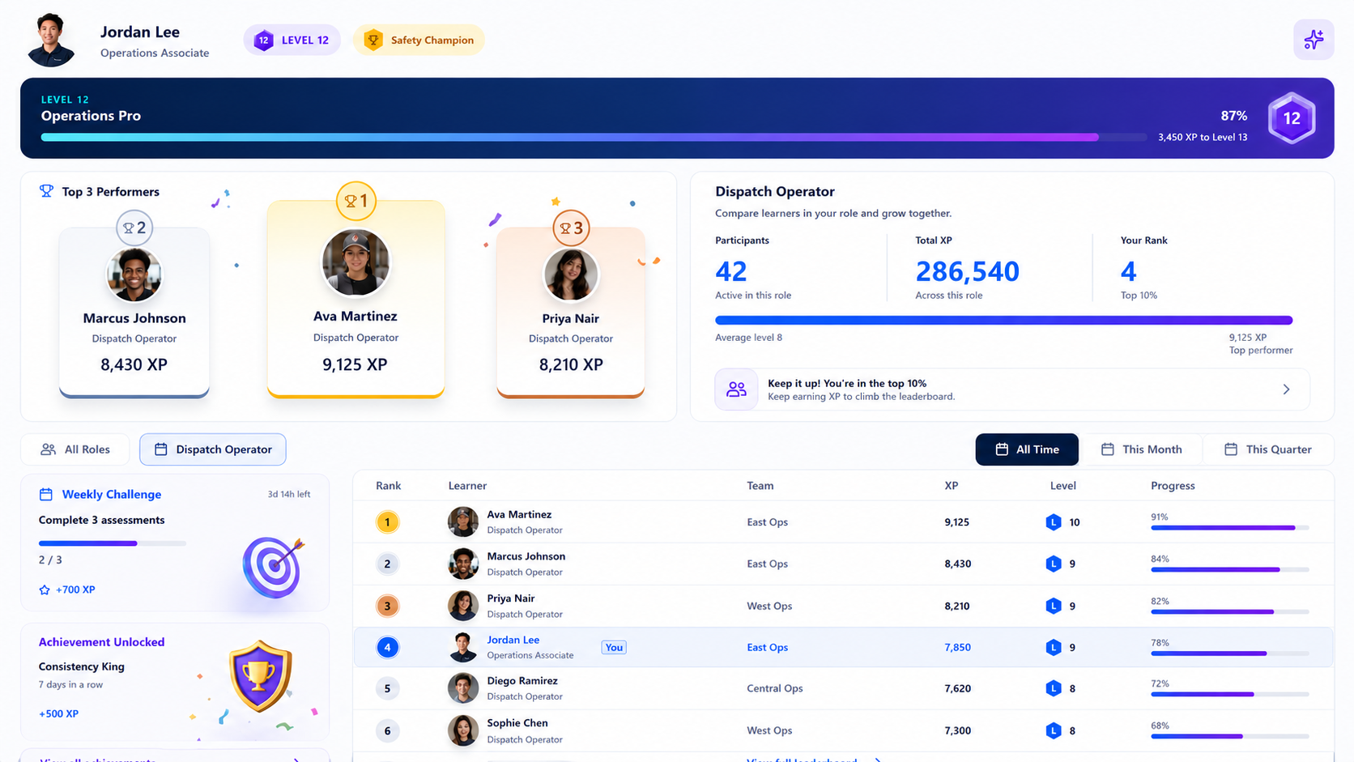Image resolution: width=1354 pixels, height=762 pixels.
Task: Switch to This Month filter
Action: point(1141,449)
